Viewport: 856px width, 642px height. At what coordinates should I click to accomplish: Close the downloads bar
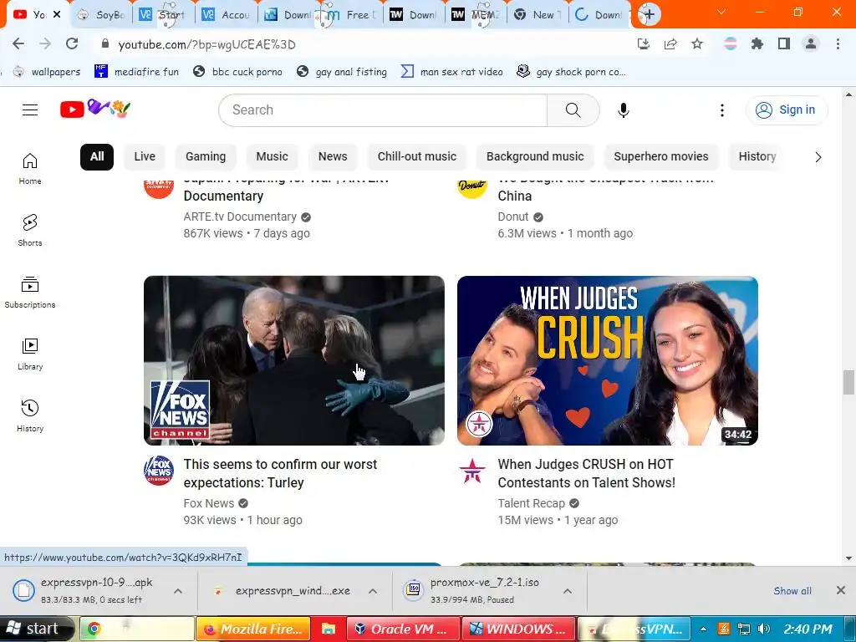(841, 590)
